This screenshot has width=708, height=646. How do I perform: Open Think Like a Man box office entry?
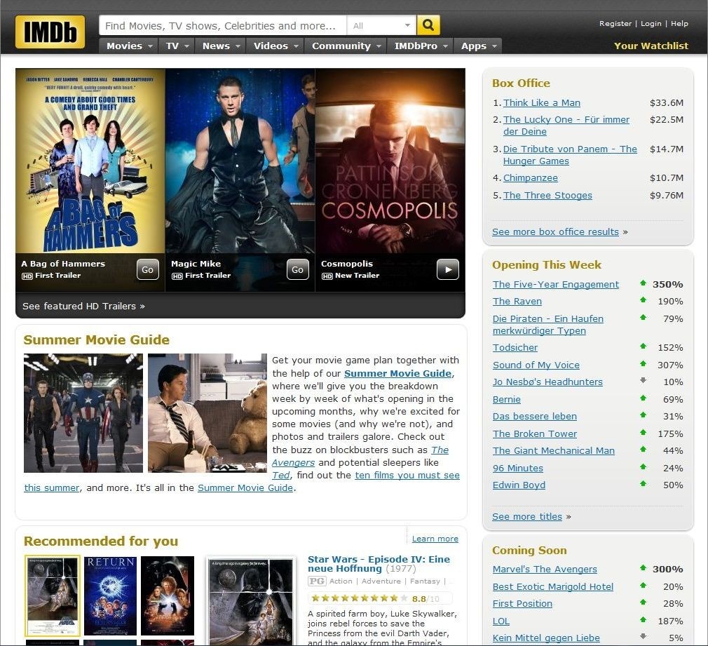pyautogui.click(x=541, y=102)
